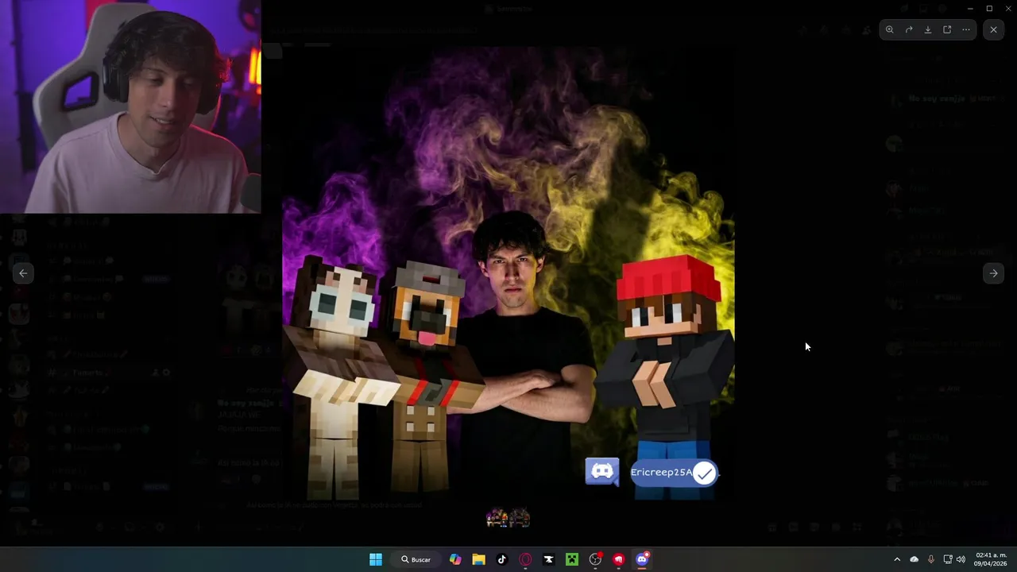
Task: Go to the next image arrow
Action: [x=993, y=273]
